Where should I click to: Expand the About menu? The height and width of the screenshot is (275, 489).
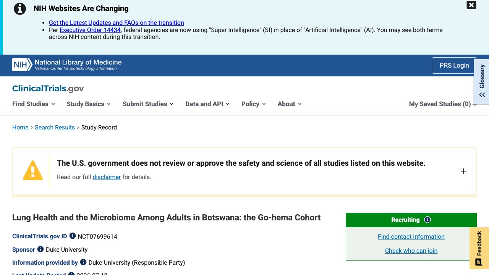tap(290, 104)
